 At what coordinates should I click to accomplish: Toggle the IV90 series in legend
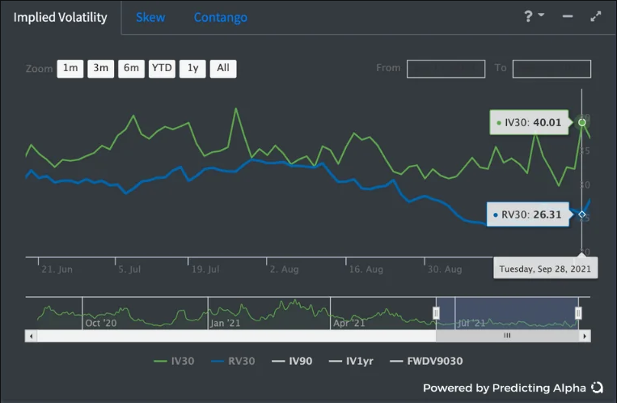292,361
